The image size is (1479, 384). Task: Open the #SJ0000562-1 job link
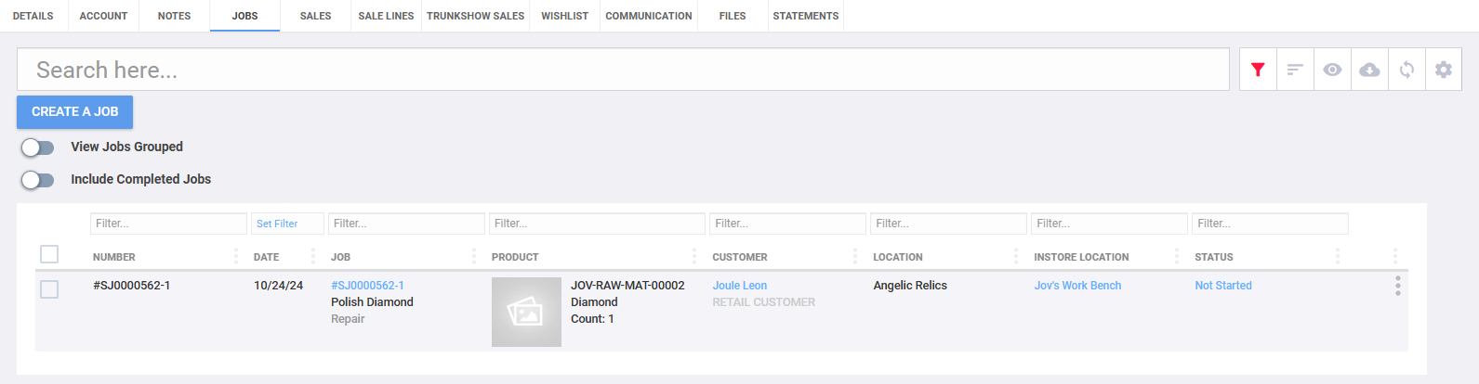click(367, 286)
